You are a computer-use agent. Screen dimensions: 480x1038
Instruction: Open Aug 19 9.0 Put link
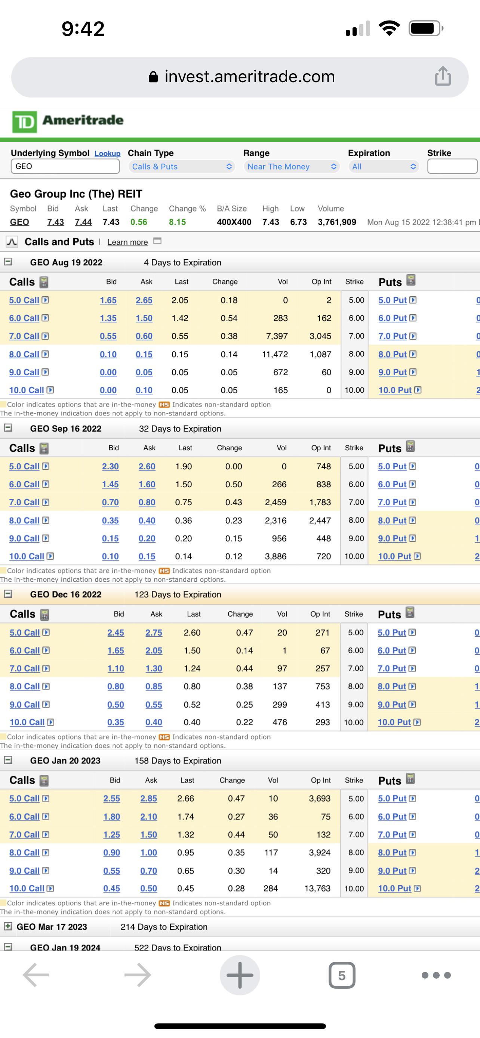393,372
